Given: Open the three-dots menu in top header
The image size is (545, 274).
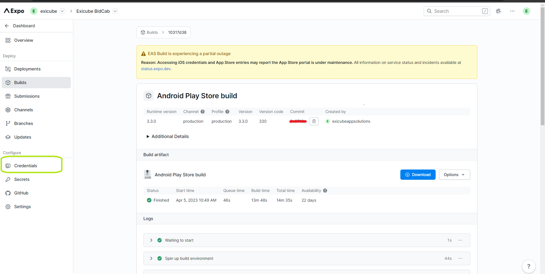Looking at the screenshot, I should 512,11.
